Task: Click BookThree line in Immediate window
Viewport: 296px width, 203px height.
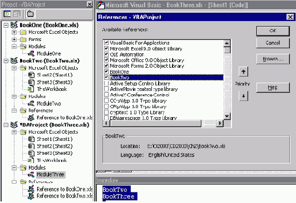Action: (119, 196)
